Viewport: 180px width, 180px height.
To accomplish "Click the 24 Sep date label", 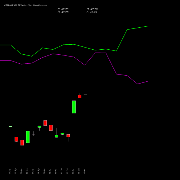I will (27, 171).
